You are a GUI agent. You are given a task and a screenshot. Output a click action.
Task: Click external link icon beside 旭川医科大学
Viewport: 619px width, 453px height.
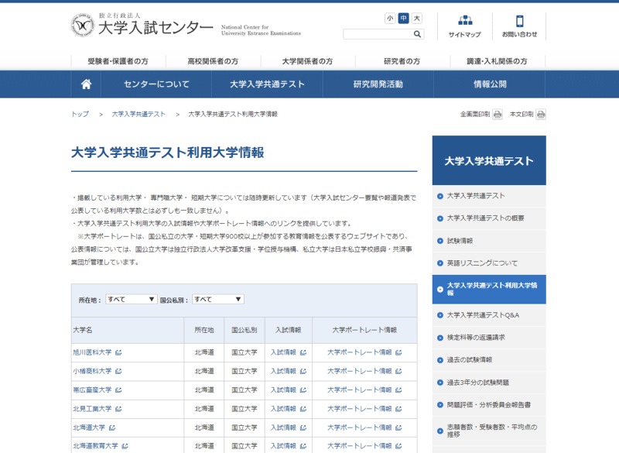(x=118, y=352)
